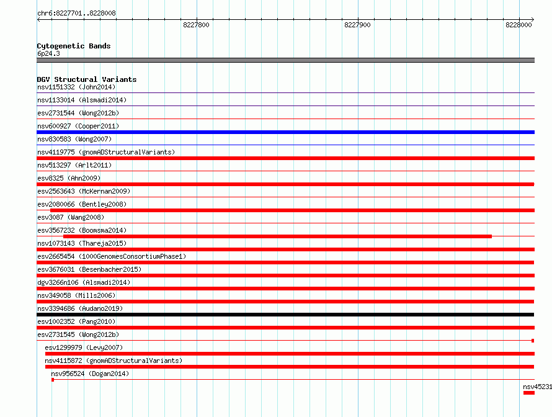Open esv2731545 (Wong2012b) label
Screen dimensions: 552x417
(x=78, y=334)
